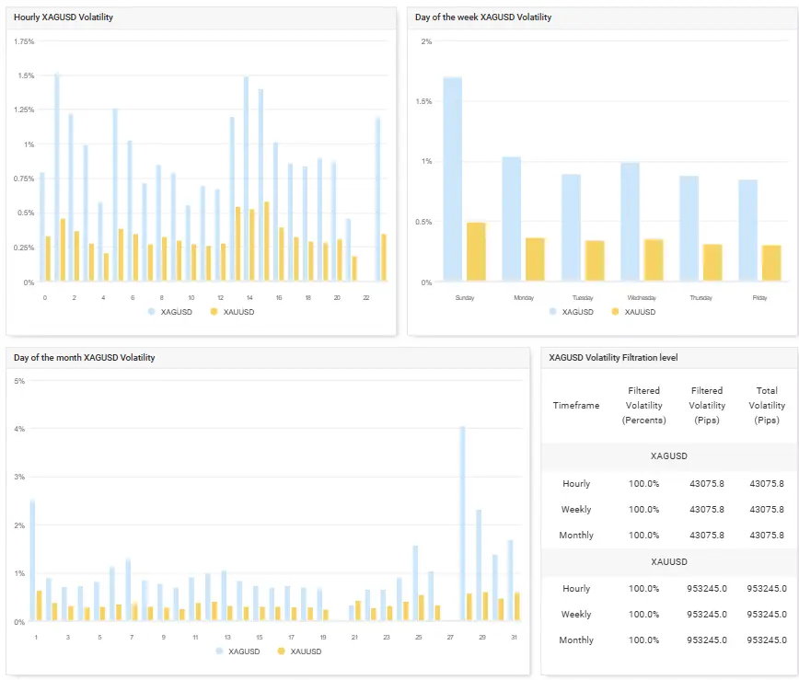Select the Weekly row under XAUUSD section
This screenshot has height=680, width=799.
(x=576, y=615)
